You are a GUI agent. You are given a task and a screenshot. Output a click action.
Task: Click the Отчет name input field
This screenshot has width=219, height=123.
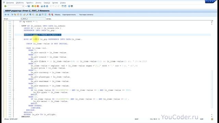coord(33,19)
